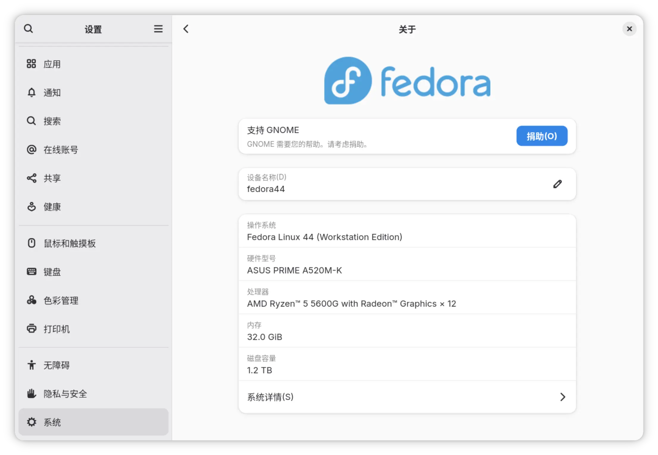Switch to 共享 panel
Viewport: 658px width, 455px height.
(x=93, y=178)
